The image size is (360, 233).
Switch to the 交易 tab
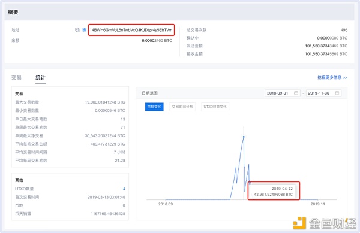click(16, 78)
